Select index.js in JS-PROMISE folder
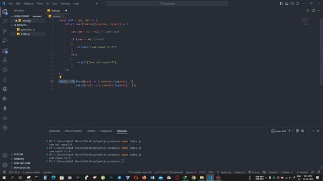323x181 pixels. pyautogui.click(x=28, y=34)
